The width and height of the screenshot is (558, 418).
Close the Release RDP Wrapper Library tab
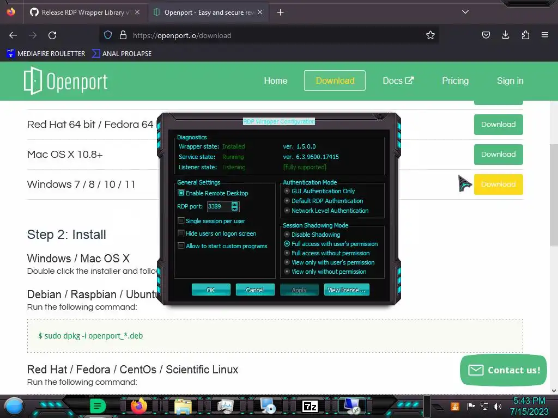(x=137, y=12)
